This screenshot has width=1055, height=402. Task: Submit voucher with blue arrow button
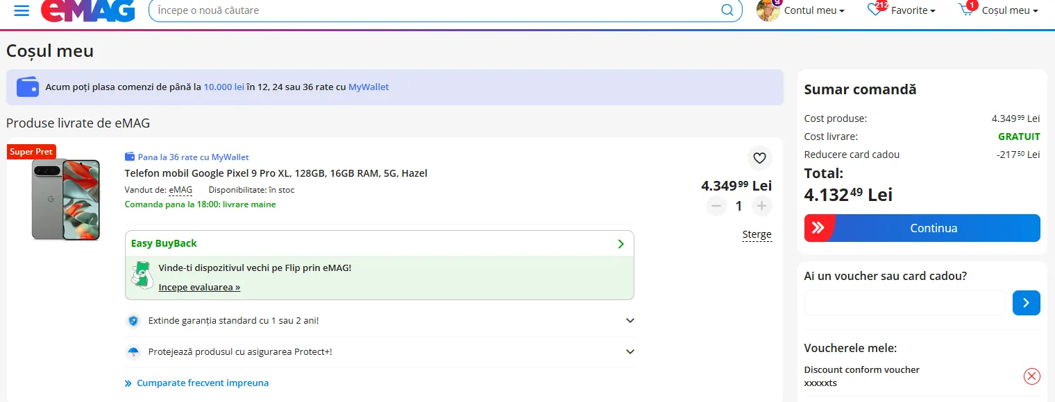1026,303
